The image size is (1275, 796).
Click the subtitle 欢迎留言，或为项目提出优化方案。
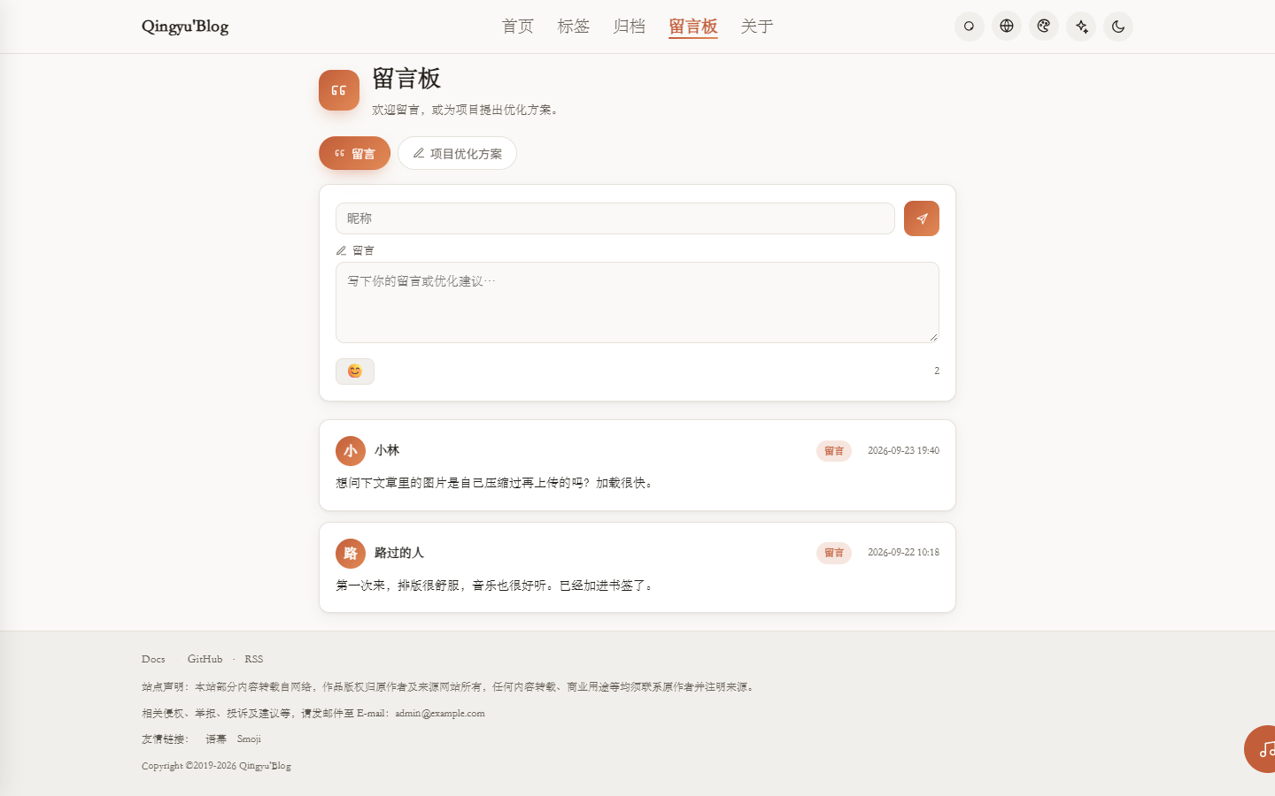467,110
